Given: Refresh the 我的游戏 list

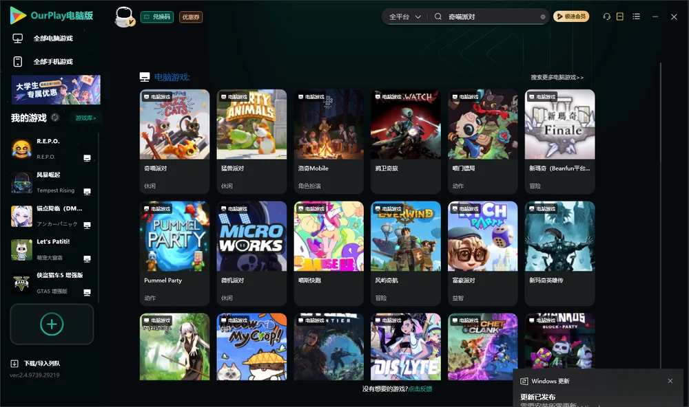Looking at the screenshot, I should coord(55,118).
